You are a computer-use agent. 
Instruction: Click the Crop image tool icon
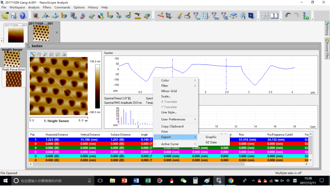[x=169, y=16]
